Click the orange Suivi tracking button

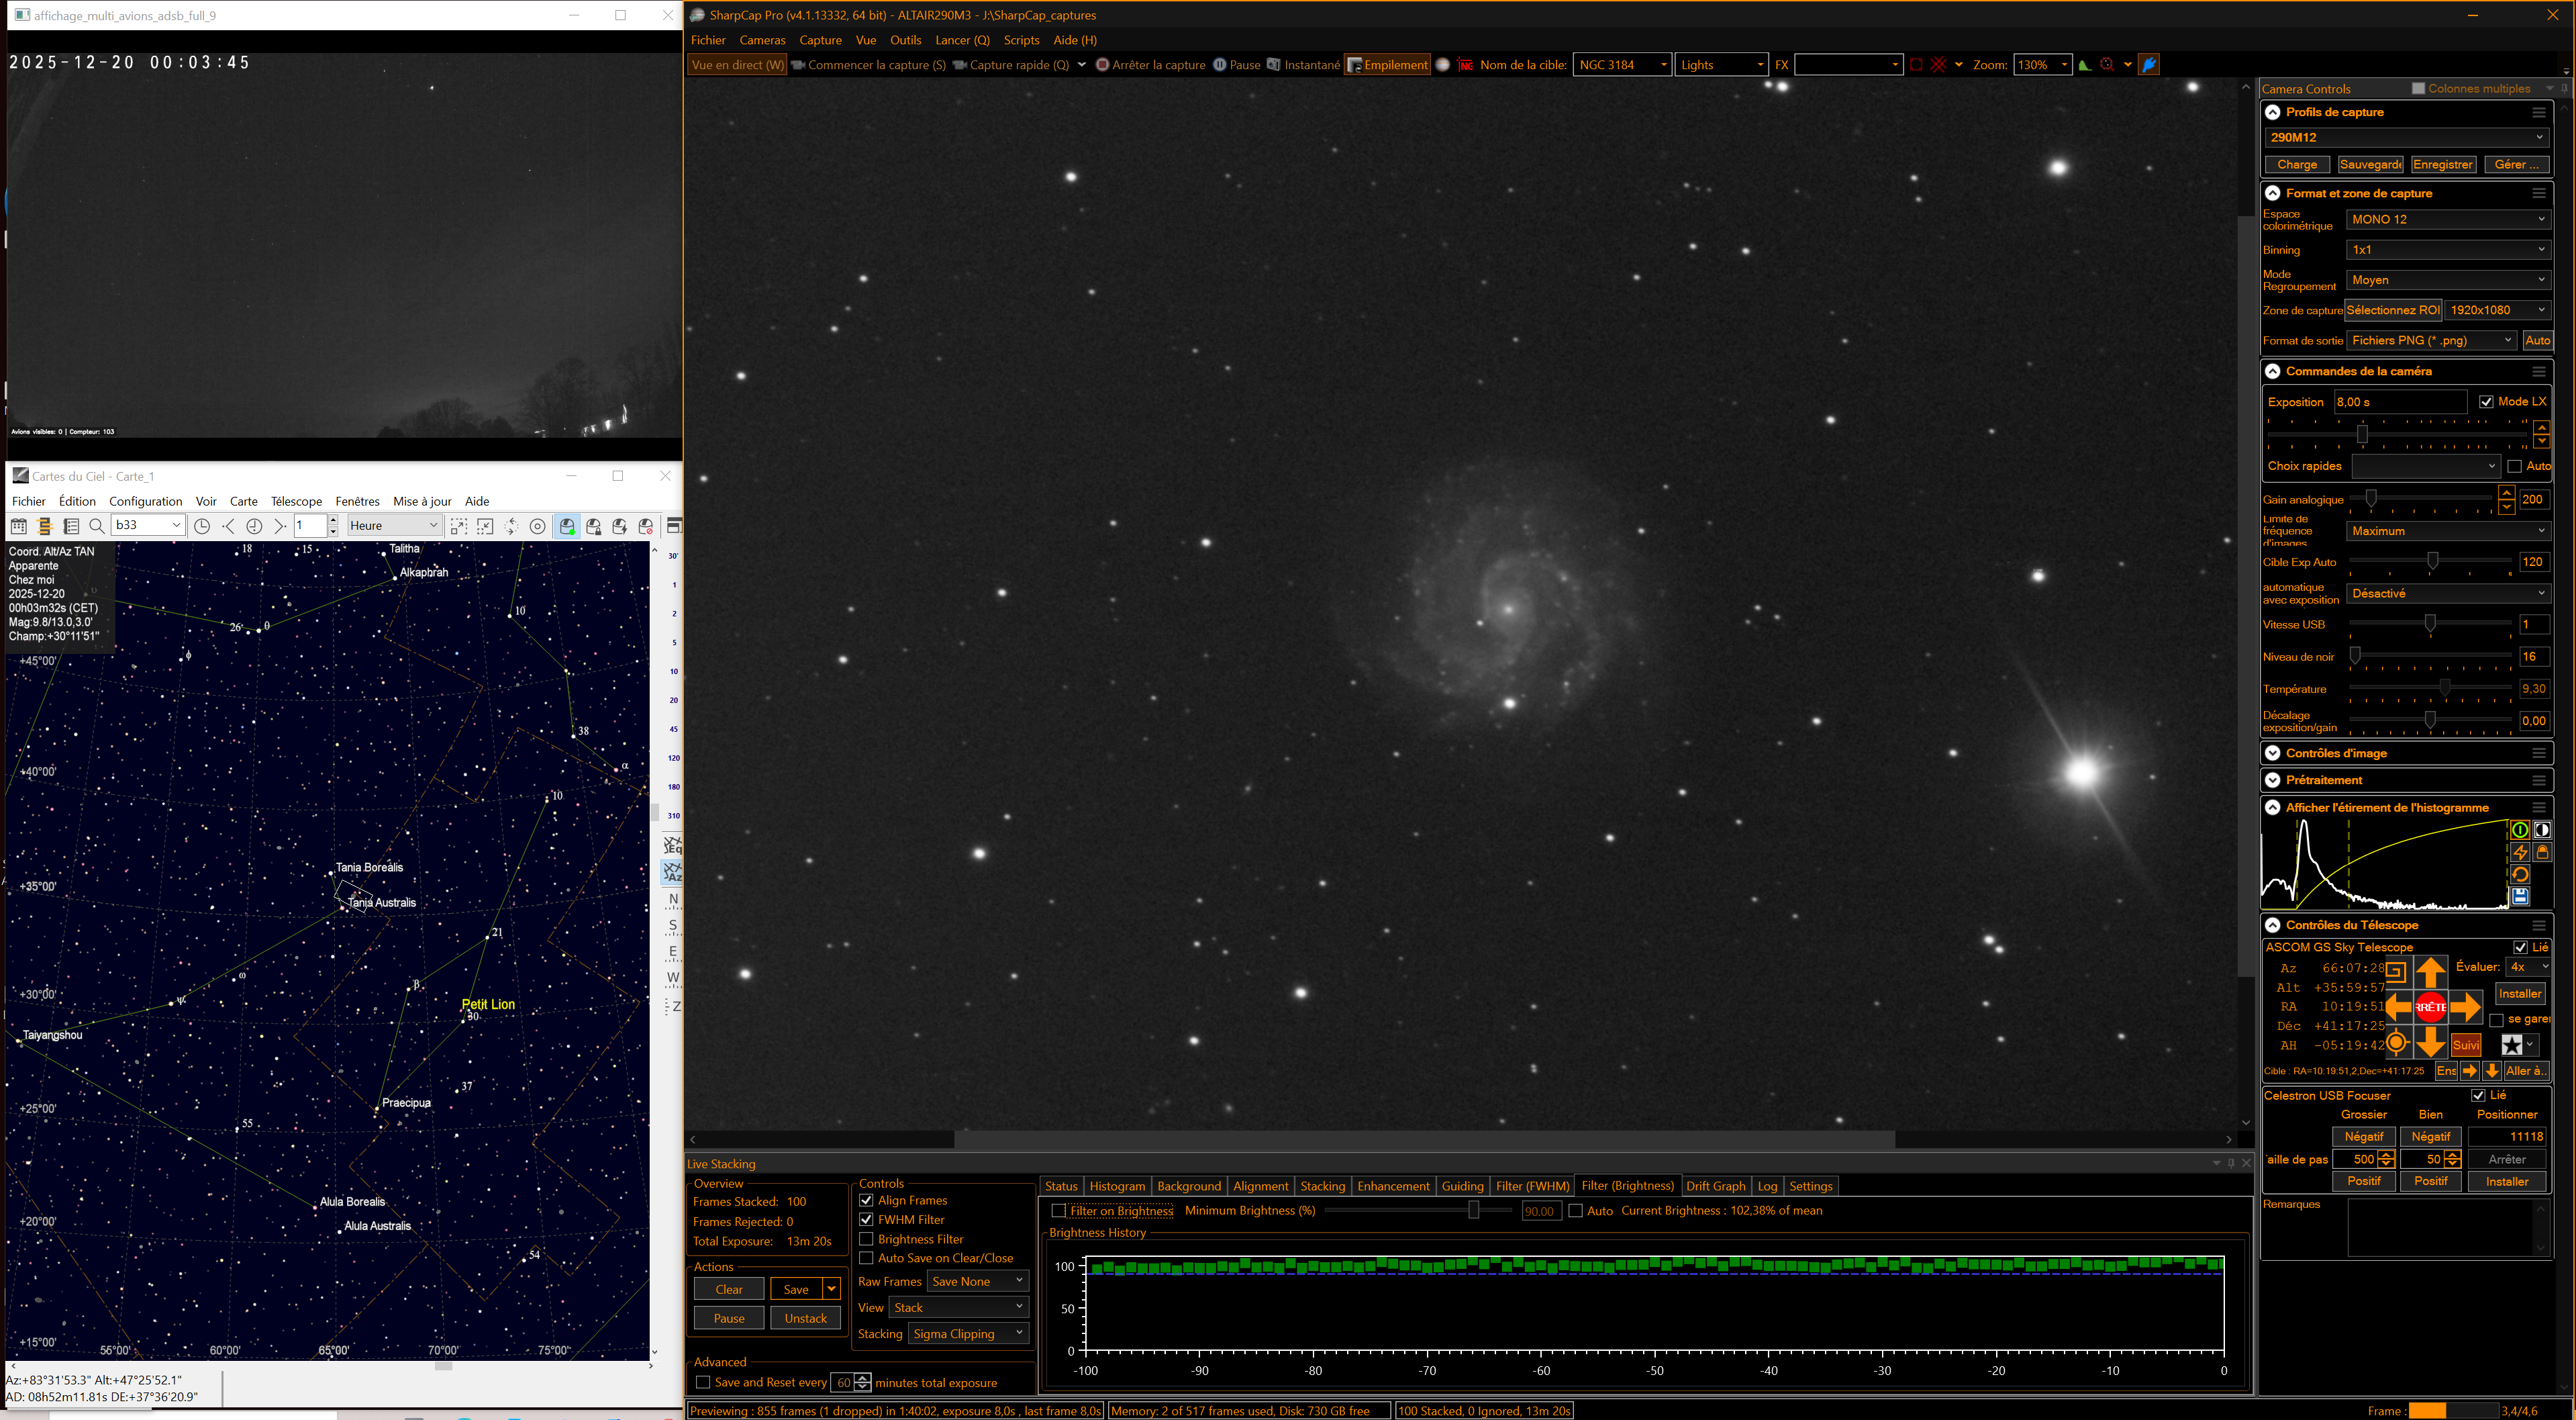coord(2466,1045)
